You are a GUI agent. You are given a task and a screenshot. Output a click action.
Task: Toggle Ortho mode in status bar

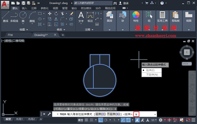pos(101,120)
